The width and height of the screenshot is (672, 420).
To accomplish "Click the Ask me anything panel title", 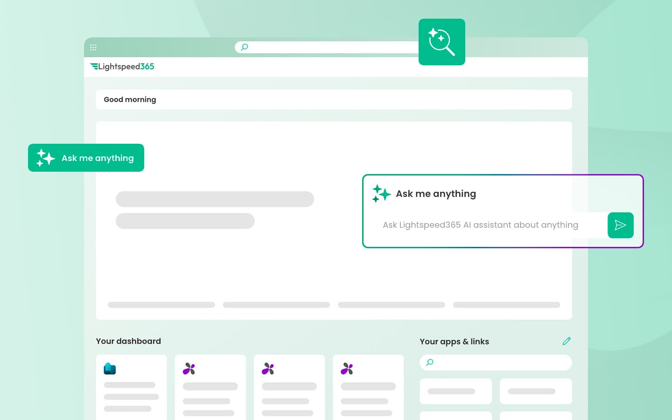I will pos(436,194).
